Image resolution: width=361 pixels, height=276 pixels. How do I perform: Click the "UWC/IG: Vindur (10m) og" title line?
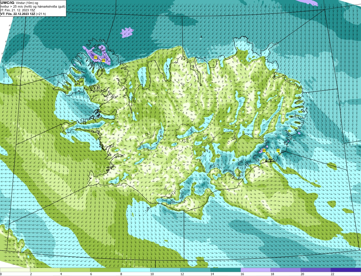click(19, 3)
